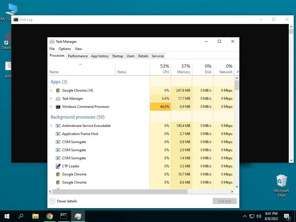Screen dimensions: 296x222
Task: Open the Options menu
Action: (65, 49)
